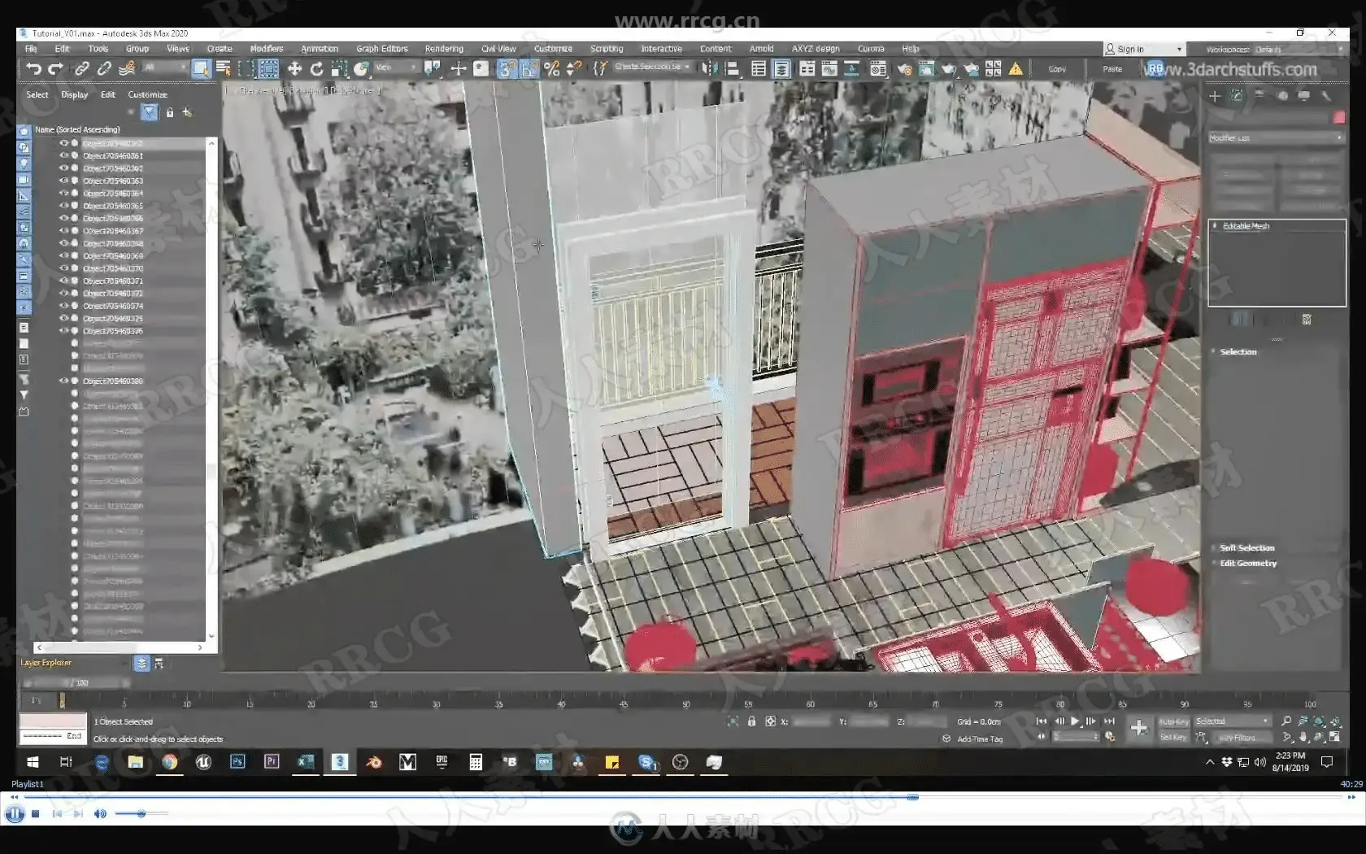Image resolution: width=1366 pixels, height=854 pixels.
Task: Open the Rendering menu
Action: click(x=444, y=49)
